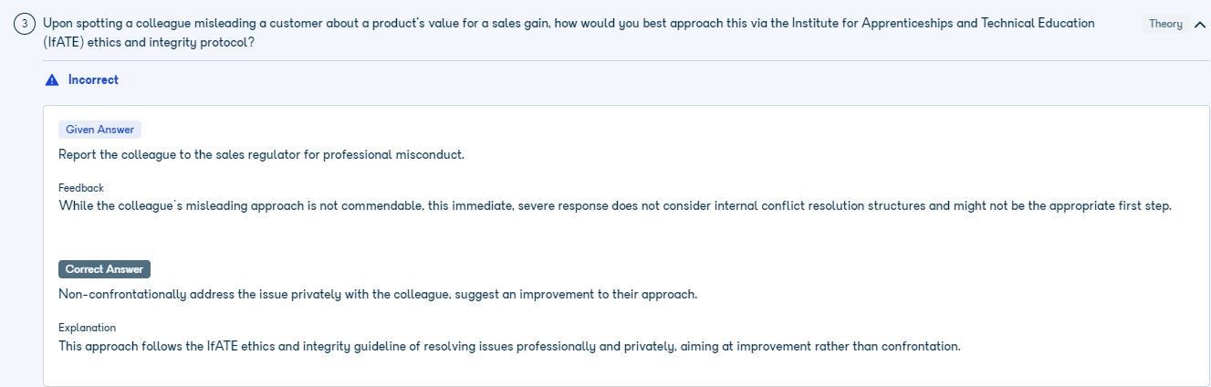Select the Explanation section heading
1211x387 pixels.
[x=87, y=328]
